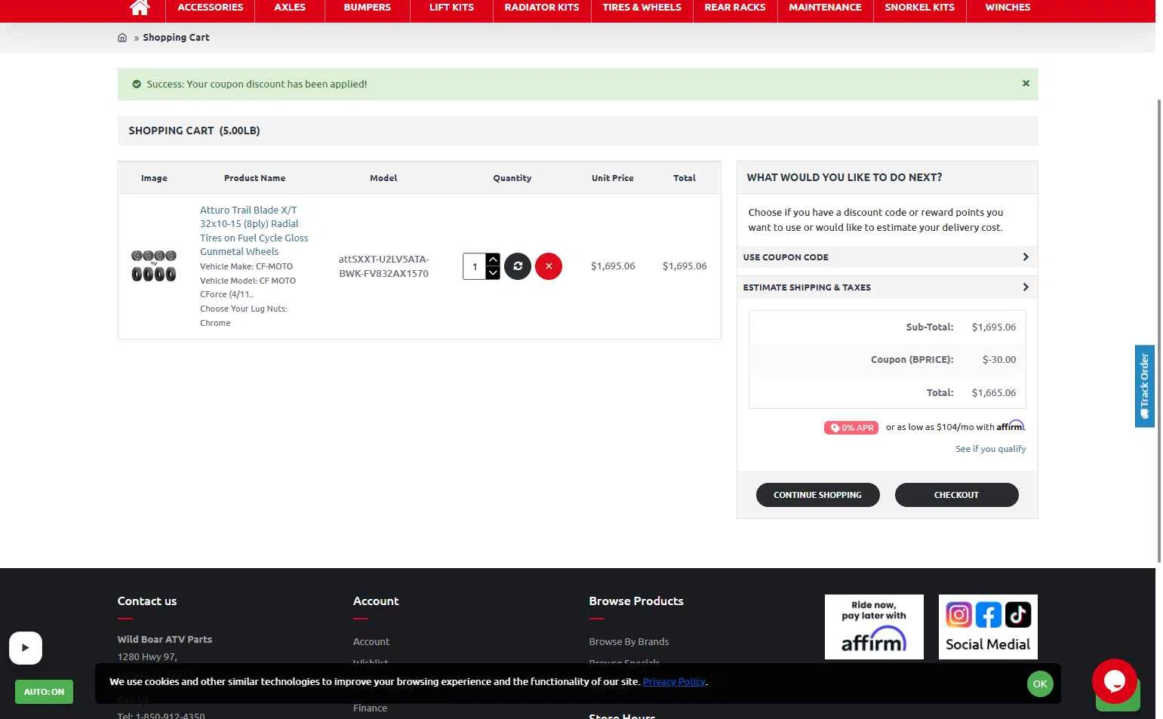Image resolution: width=1163 pixels, height=719 pixels.
Task: Open the TikTok social icon
Action: [1017, 615]
